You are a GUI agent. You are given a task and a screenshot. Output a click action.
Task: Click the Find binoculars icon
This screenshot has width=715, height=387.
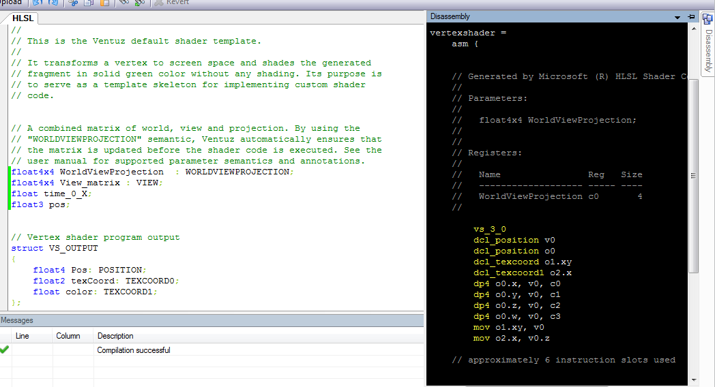[x=124, y=3]
